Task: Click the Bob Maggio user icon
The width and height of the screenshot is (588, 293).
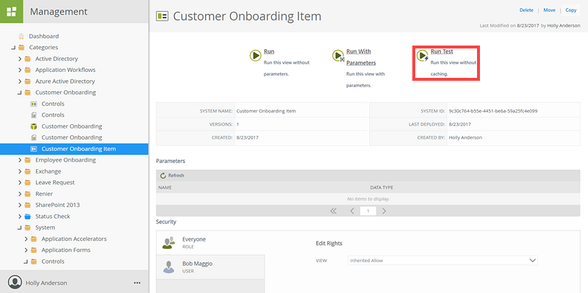Action: point(169,267)
